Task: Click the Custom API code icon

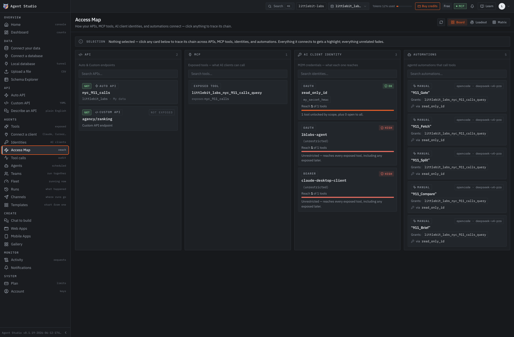Action: point(6,103)
